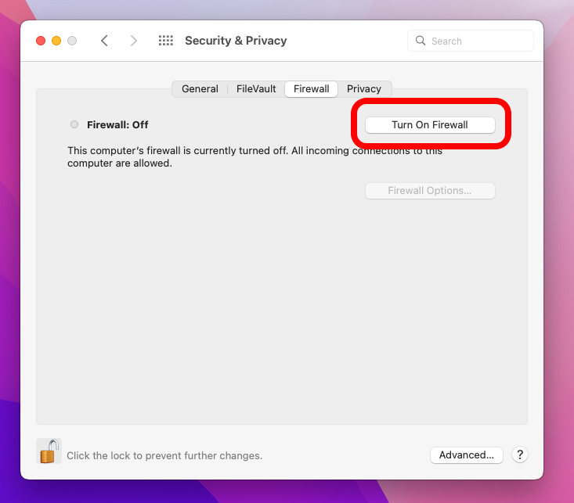
Task: Open the FileVault tab
Action: (x=256, y=89)
